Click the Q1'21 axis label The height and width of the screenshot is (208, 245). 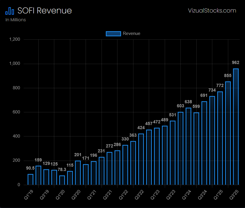[x=92, y=195]
